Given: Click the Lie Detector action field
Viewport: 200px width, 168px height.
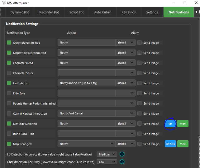Looking at the screenshot, I should click(86, 83).
